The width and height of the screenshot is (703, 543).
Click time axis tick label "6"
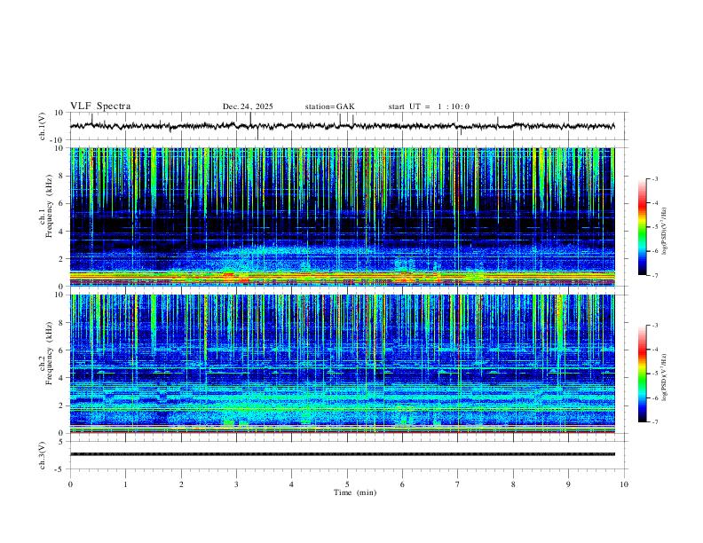click(x=403, y=484)
